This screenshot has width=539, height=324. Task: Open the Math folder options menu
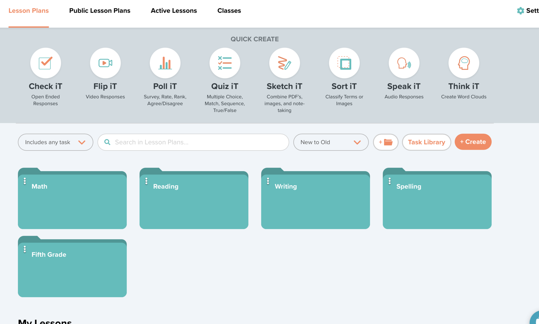pyautogui.click(x=25, y=181)
